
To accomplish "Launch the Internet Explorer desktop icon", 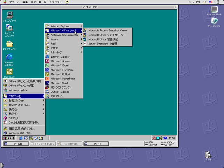I will pyautogui.click(x=9, y=60).
